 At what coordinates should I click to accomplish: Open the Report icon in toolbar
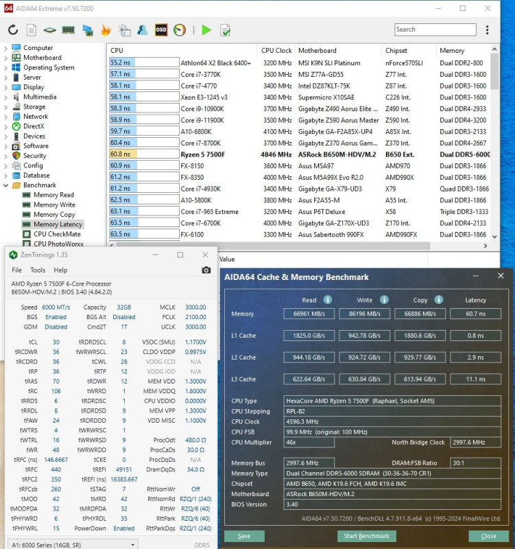point(32,30)
